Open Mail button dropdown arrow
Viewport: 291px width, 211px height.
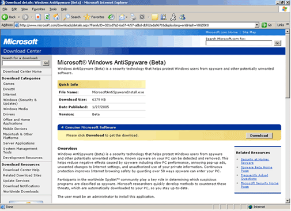pos(127,17)
